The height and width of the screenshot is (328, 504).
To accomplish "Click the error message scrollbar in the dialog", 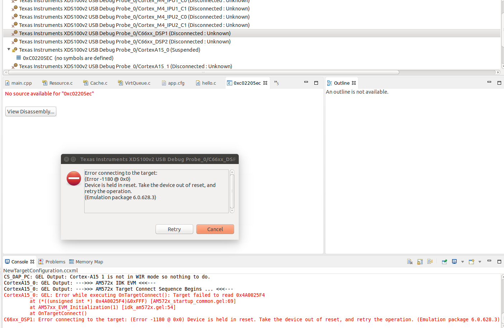I will (x=232, y=191).
